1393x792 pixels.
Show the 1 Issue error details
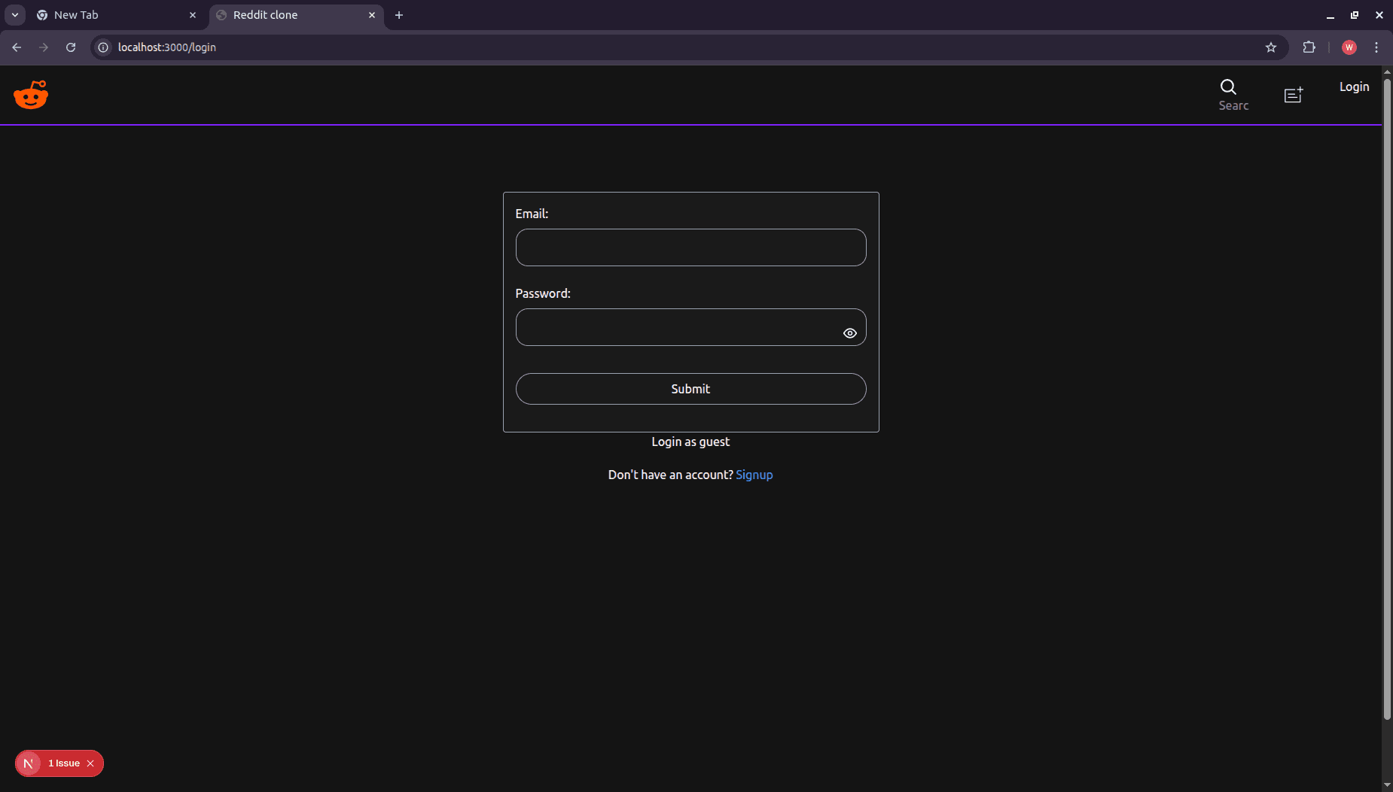pos(64,763)
